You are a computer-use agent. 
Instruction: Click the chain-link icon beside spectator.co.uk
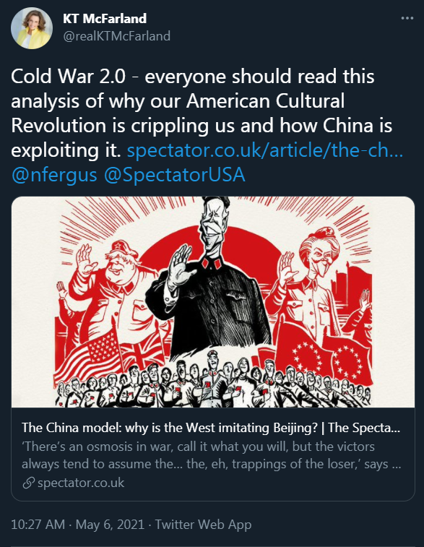pyautogui.click(x=28, y=483)
